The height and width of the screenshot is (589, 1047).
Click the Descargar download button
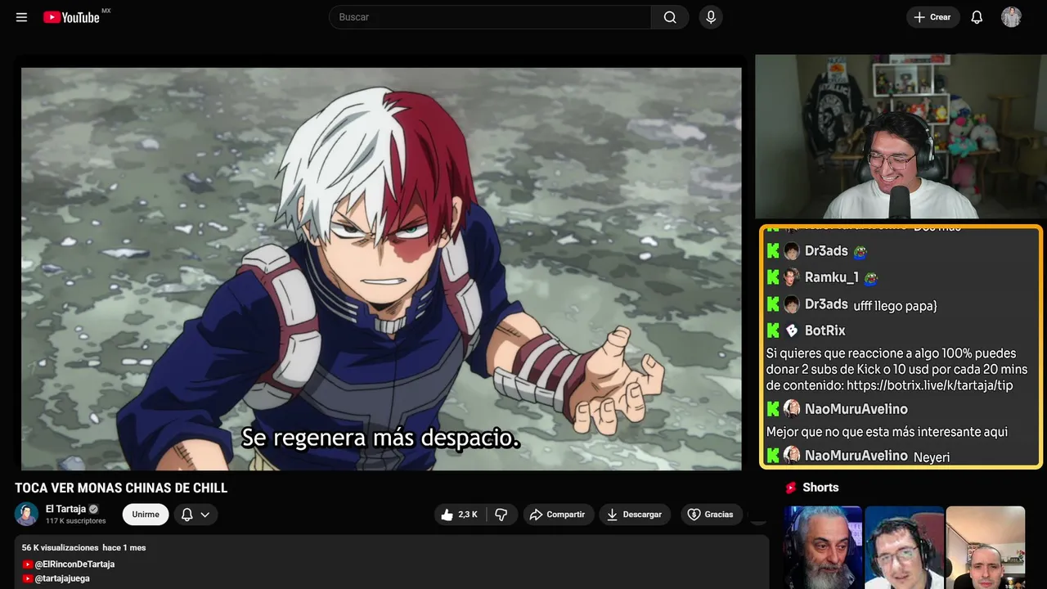tap(635, 515)
